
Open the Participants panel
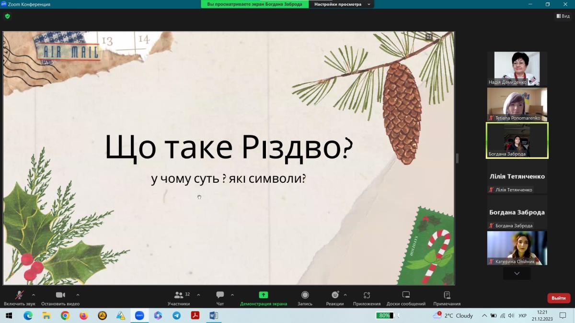(179, 298)
